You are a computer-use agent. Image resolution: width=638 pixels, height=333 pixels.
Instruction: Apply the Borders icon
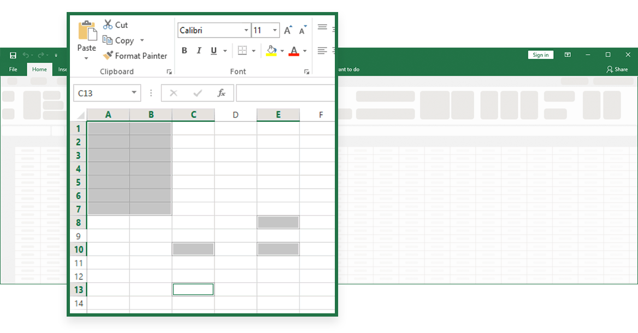[x=242, y=51]
